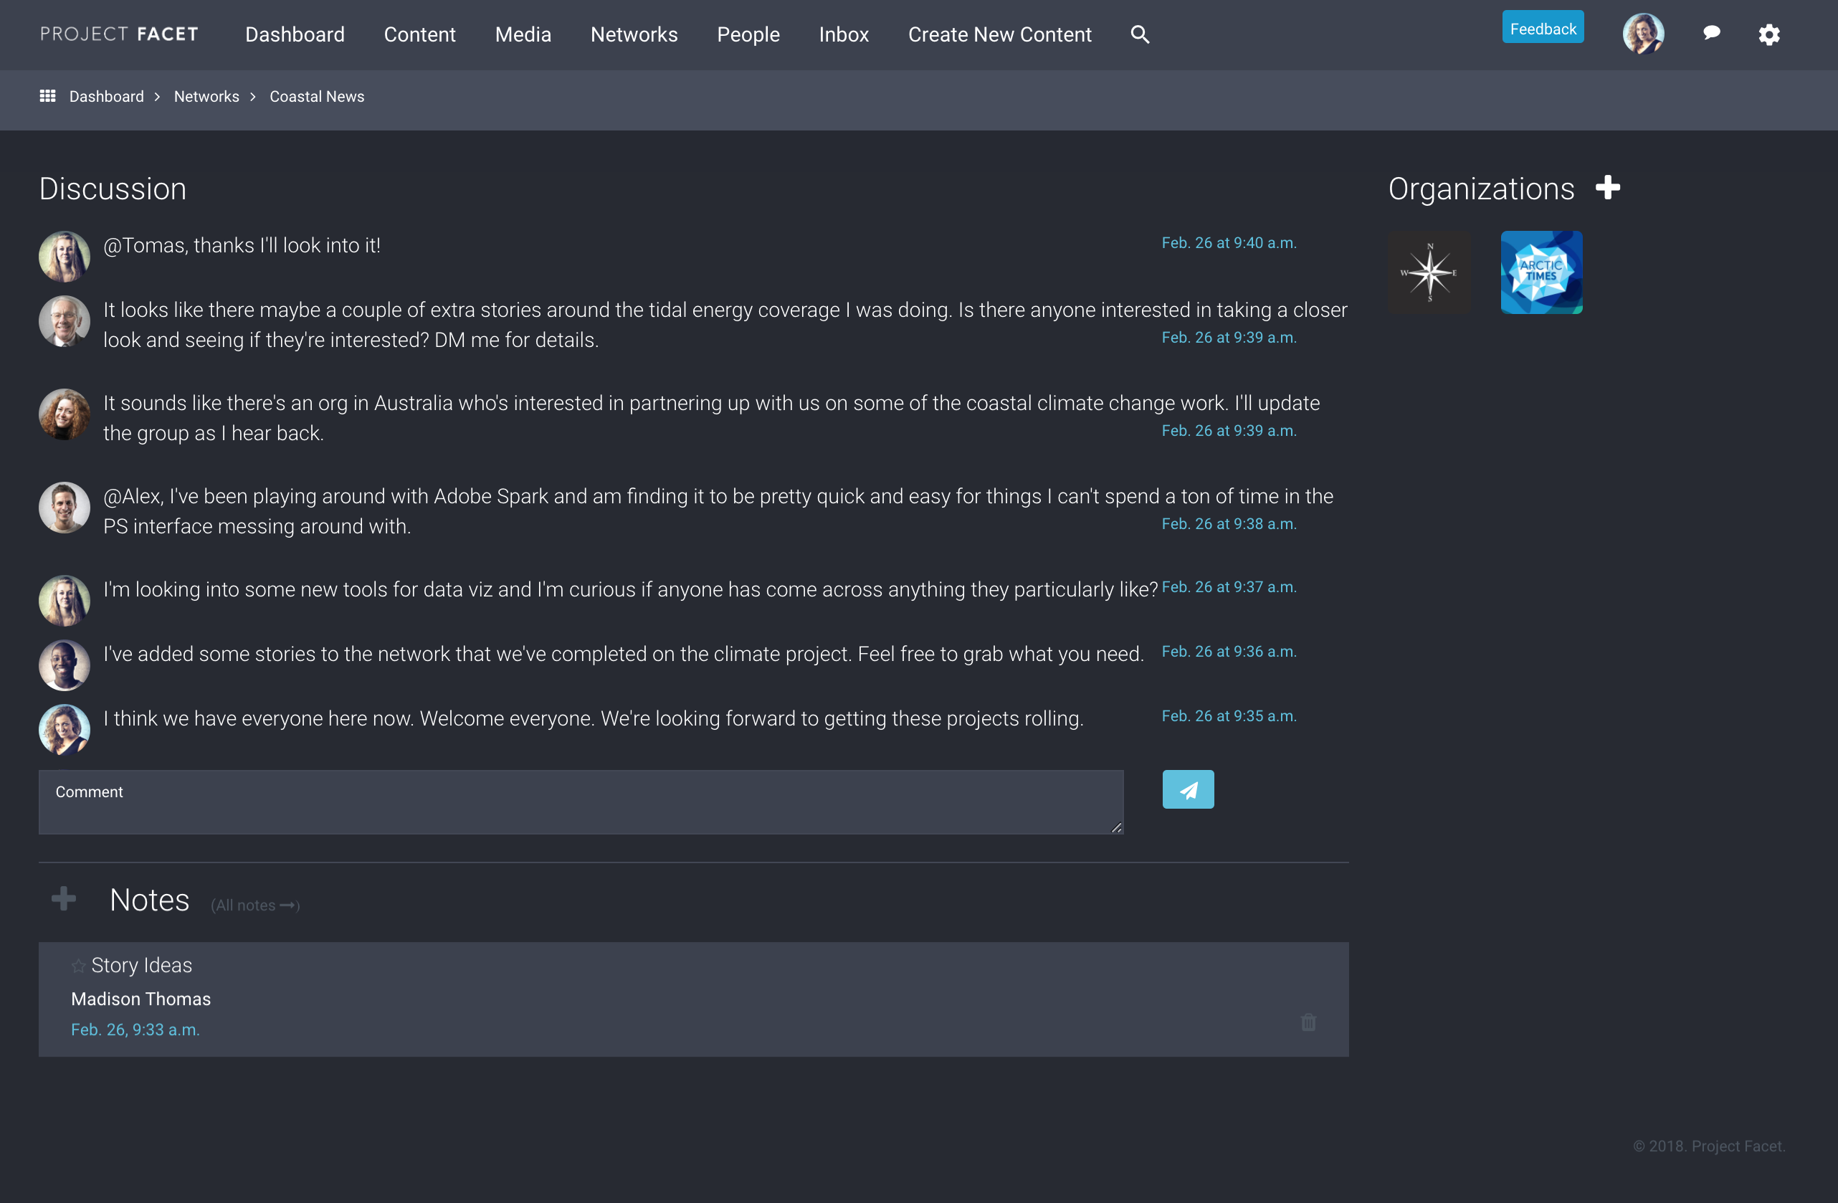This screenshot has width=1838, height=1203.
Task: Open the search icon in top navigation
Action: [x=1139, y=34]
